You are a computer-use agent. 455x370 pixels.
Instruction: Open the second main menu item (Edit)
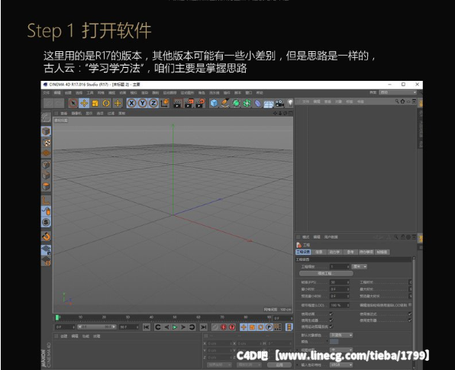(57, 93)
